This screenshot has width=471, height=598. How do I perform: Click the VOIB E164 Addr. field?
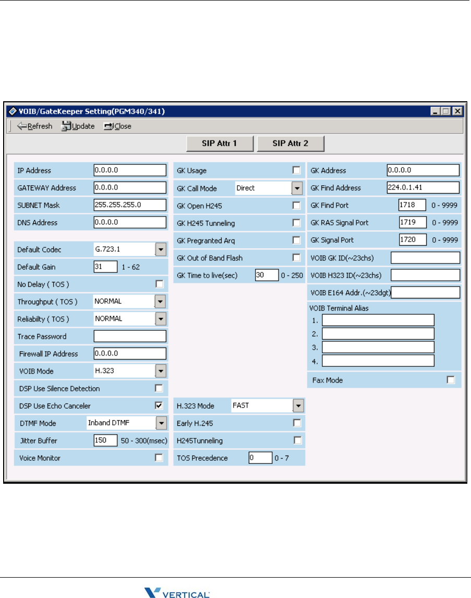coord(425,293)
